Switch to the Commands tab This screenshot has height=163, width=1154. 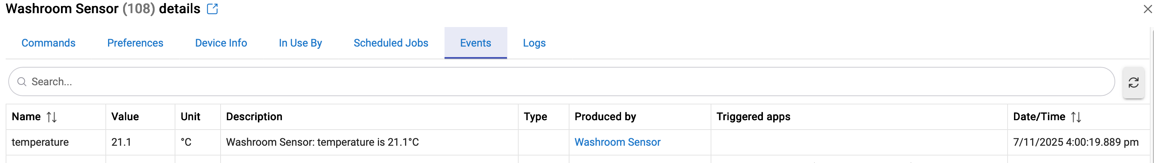(x=49, y=43)
